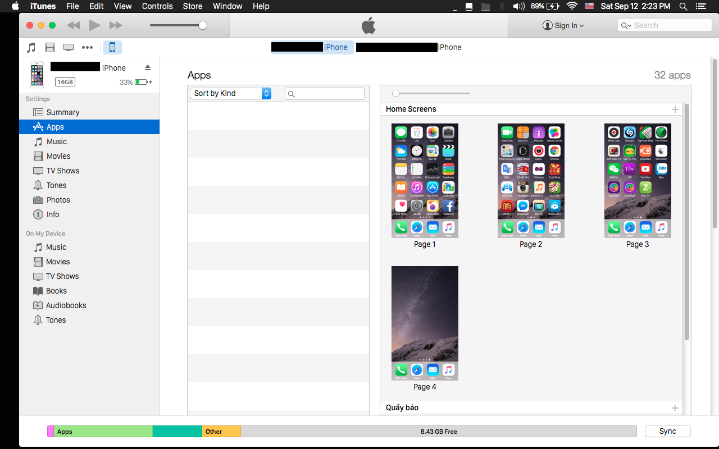The height and width of the screenshot is (449, 719).
Task: Select the second iPhone device tab
Action: [x=409, y=47]
